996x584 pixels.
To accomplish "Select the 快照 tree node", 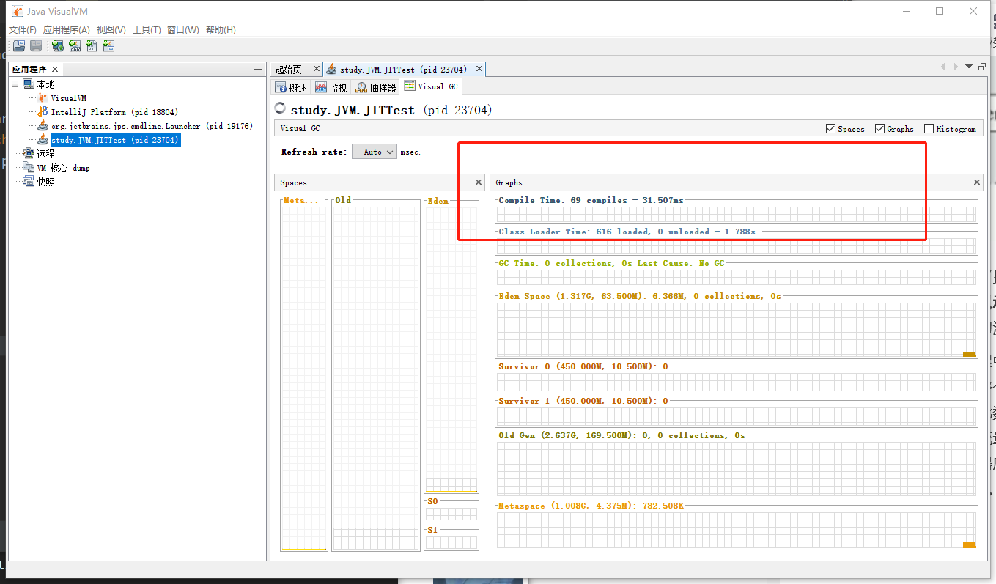I will [x=45, y=182].
